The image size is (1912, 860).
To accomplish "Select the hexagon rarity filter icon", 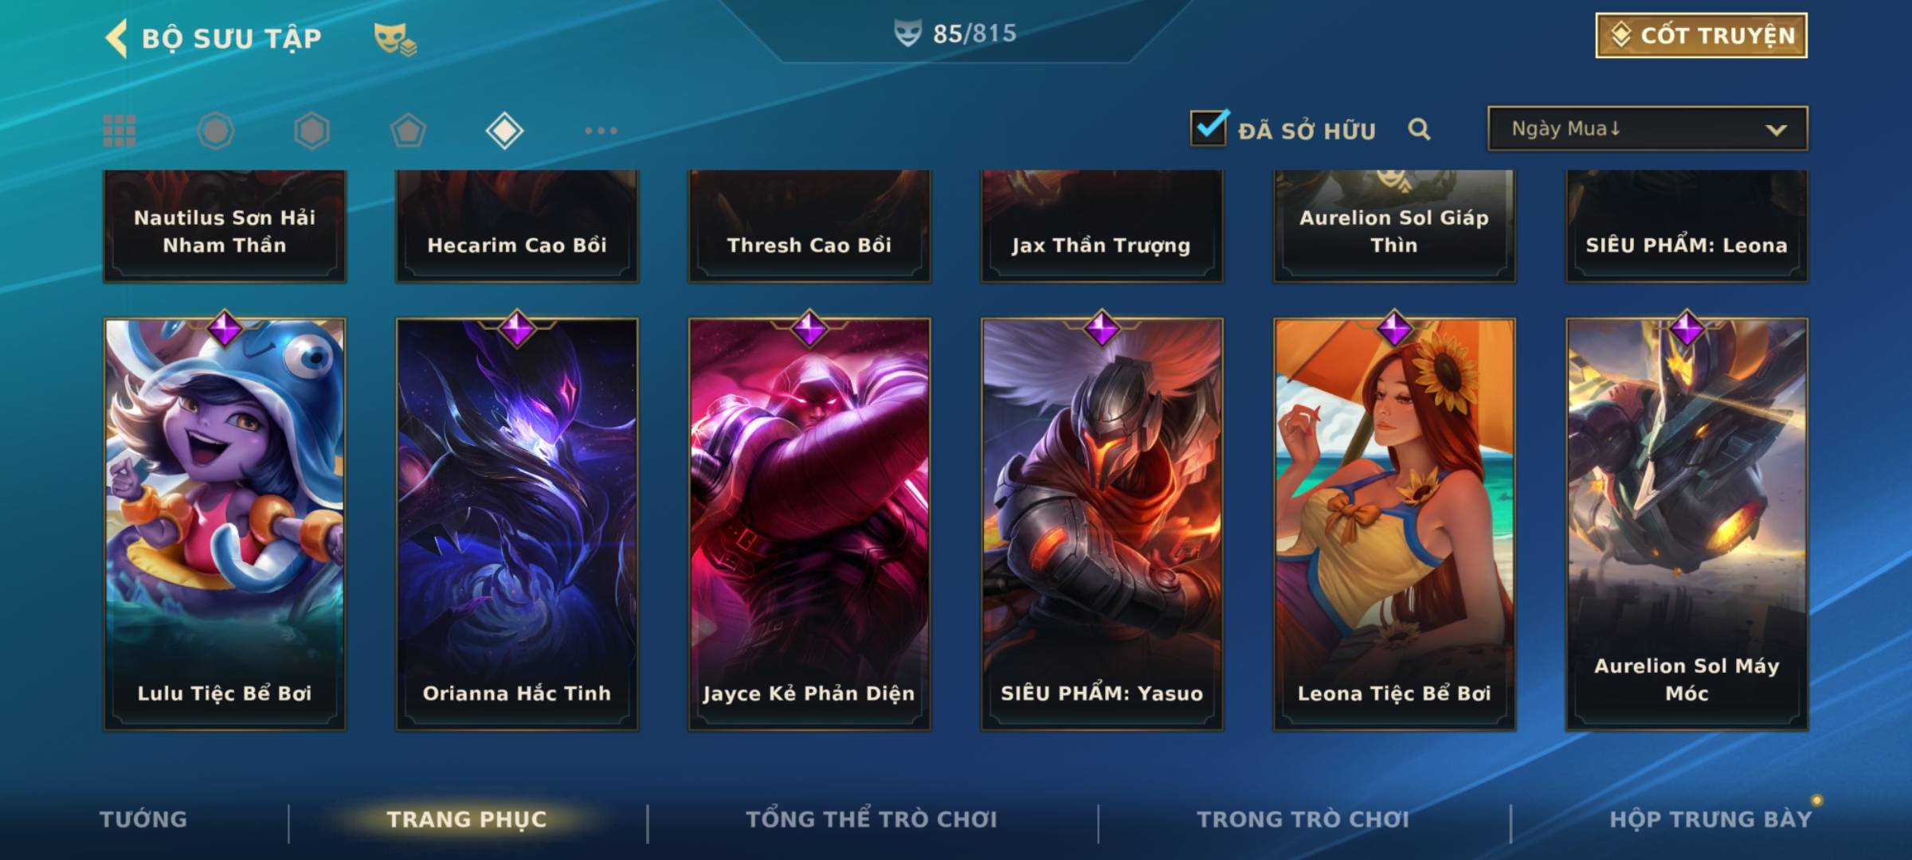I will 311,131.
